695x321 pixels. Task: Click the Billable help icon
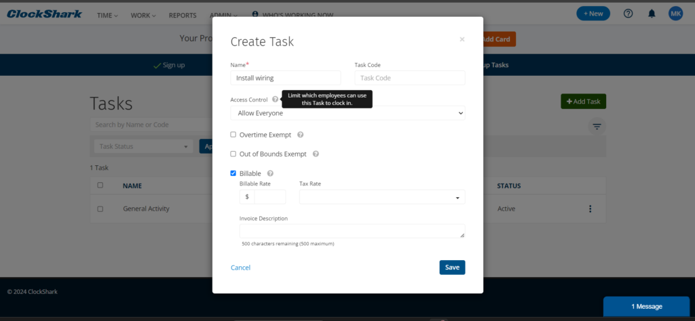[270, 174]
